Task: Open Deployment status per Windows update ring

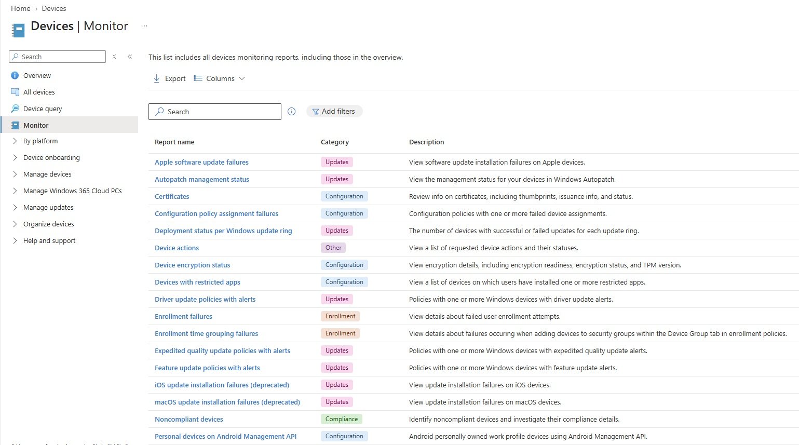Action: (223, 231)
